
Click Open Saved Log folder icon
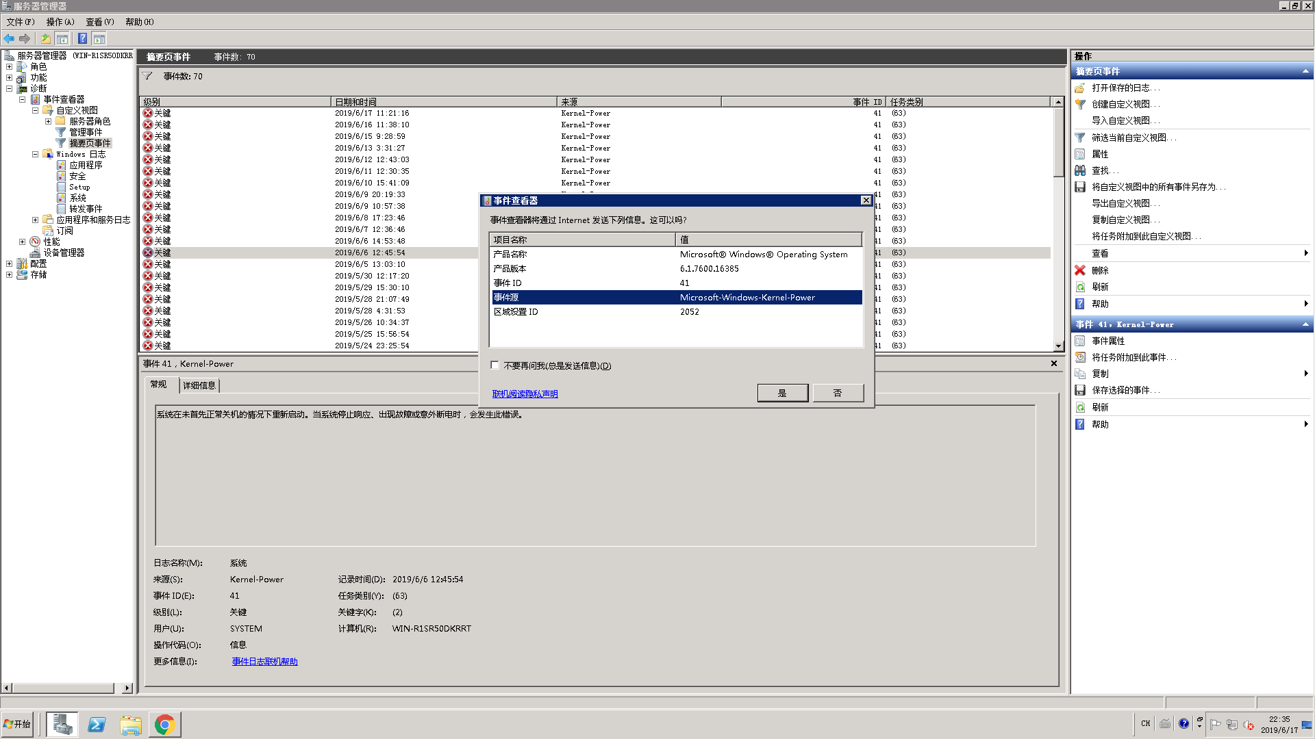click(x=1080, y=88)
